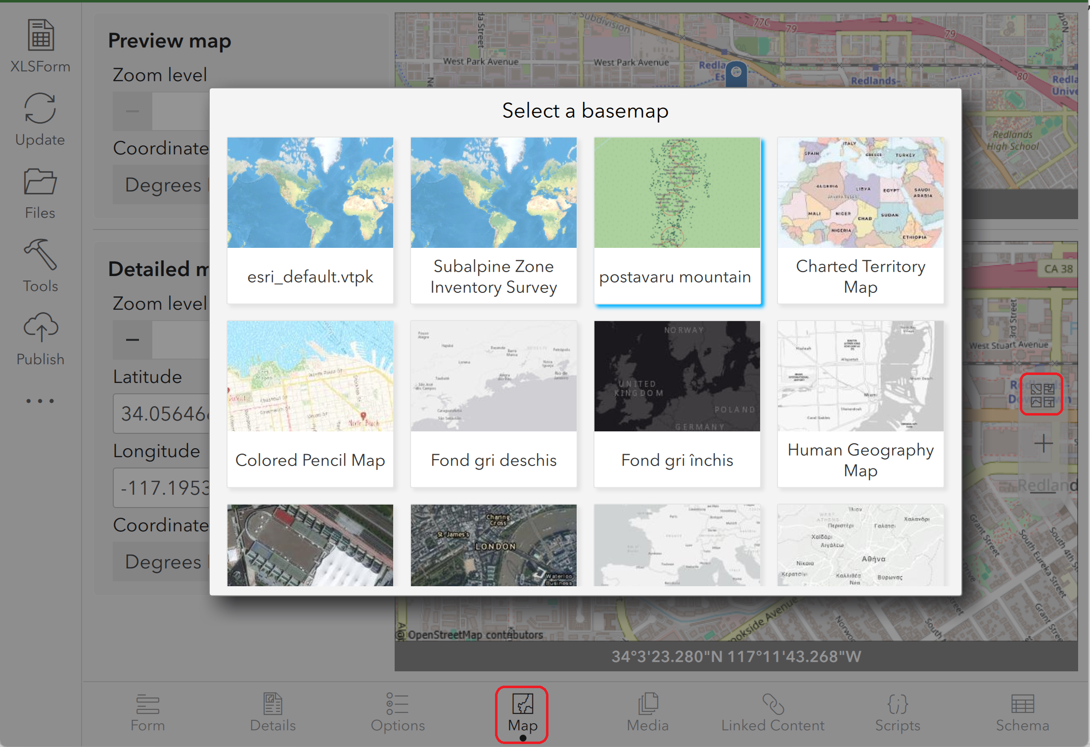Choose the Colored Pencil Map basemap
The height and width of the screenshot is (747, 1090).
[x=310, y=404]
